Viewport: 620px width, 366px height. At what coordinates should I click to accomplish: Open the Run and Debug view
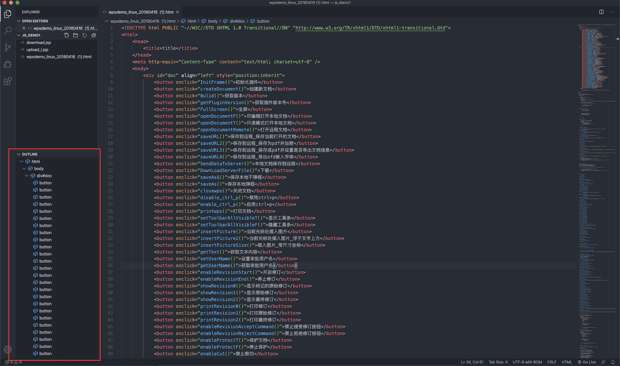(x=8, y=64)
